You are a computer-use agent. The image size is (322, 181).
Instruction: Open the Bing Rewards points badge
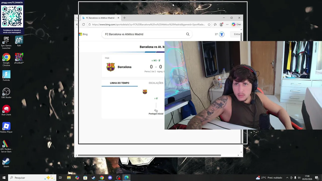(219, 34)
